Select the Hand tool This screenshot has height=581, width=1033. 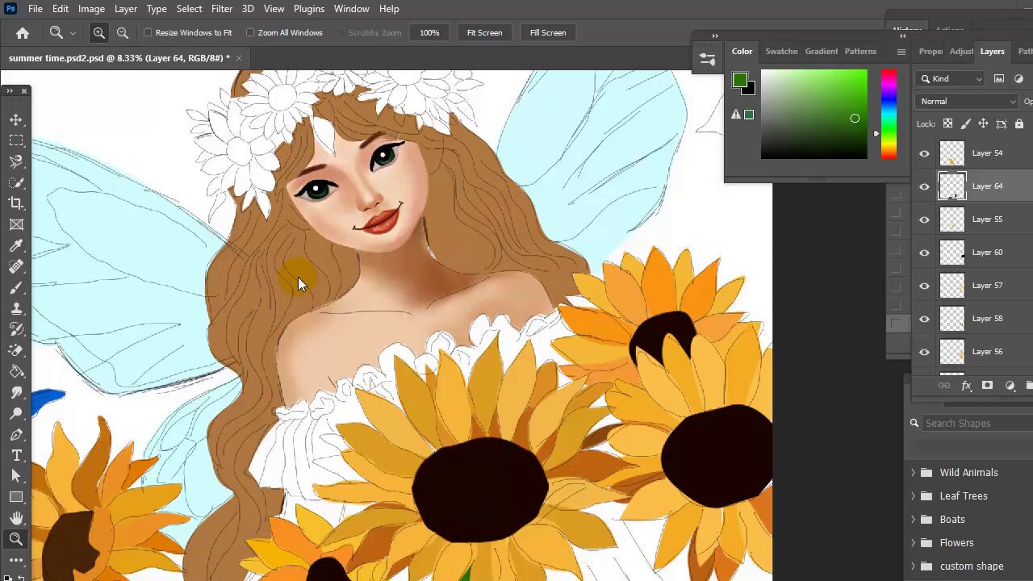tap(16, 518)
